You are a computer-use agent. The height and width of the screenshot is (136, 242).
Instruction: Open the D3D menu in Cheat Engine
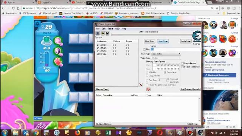(x=117, y=29)
